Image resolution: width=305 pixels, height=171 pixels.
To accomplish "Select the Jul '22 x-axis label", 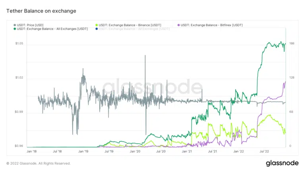I will coord(264,151).
